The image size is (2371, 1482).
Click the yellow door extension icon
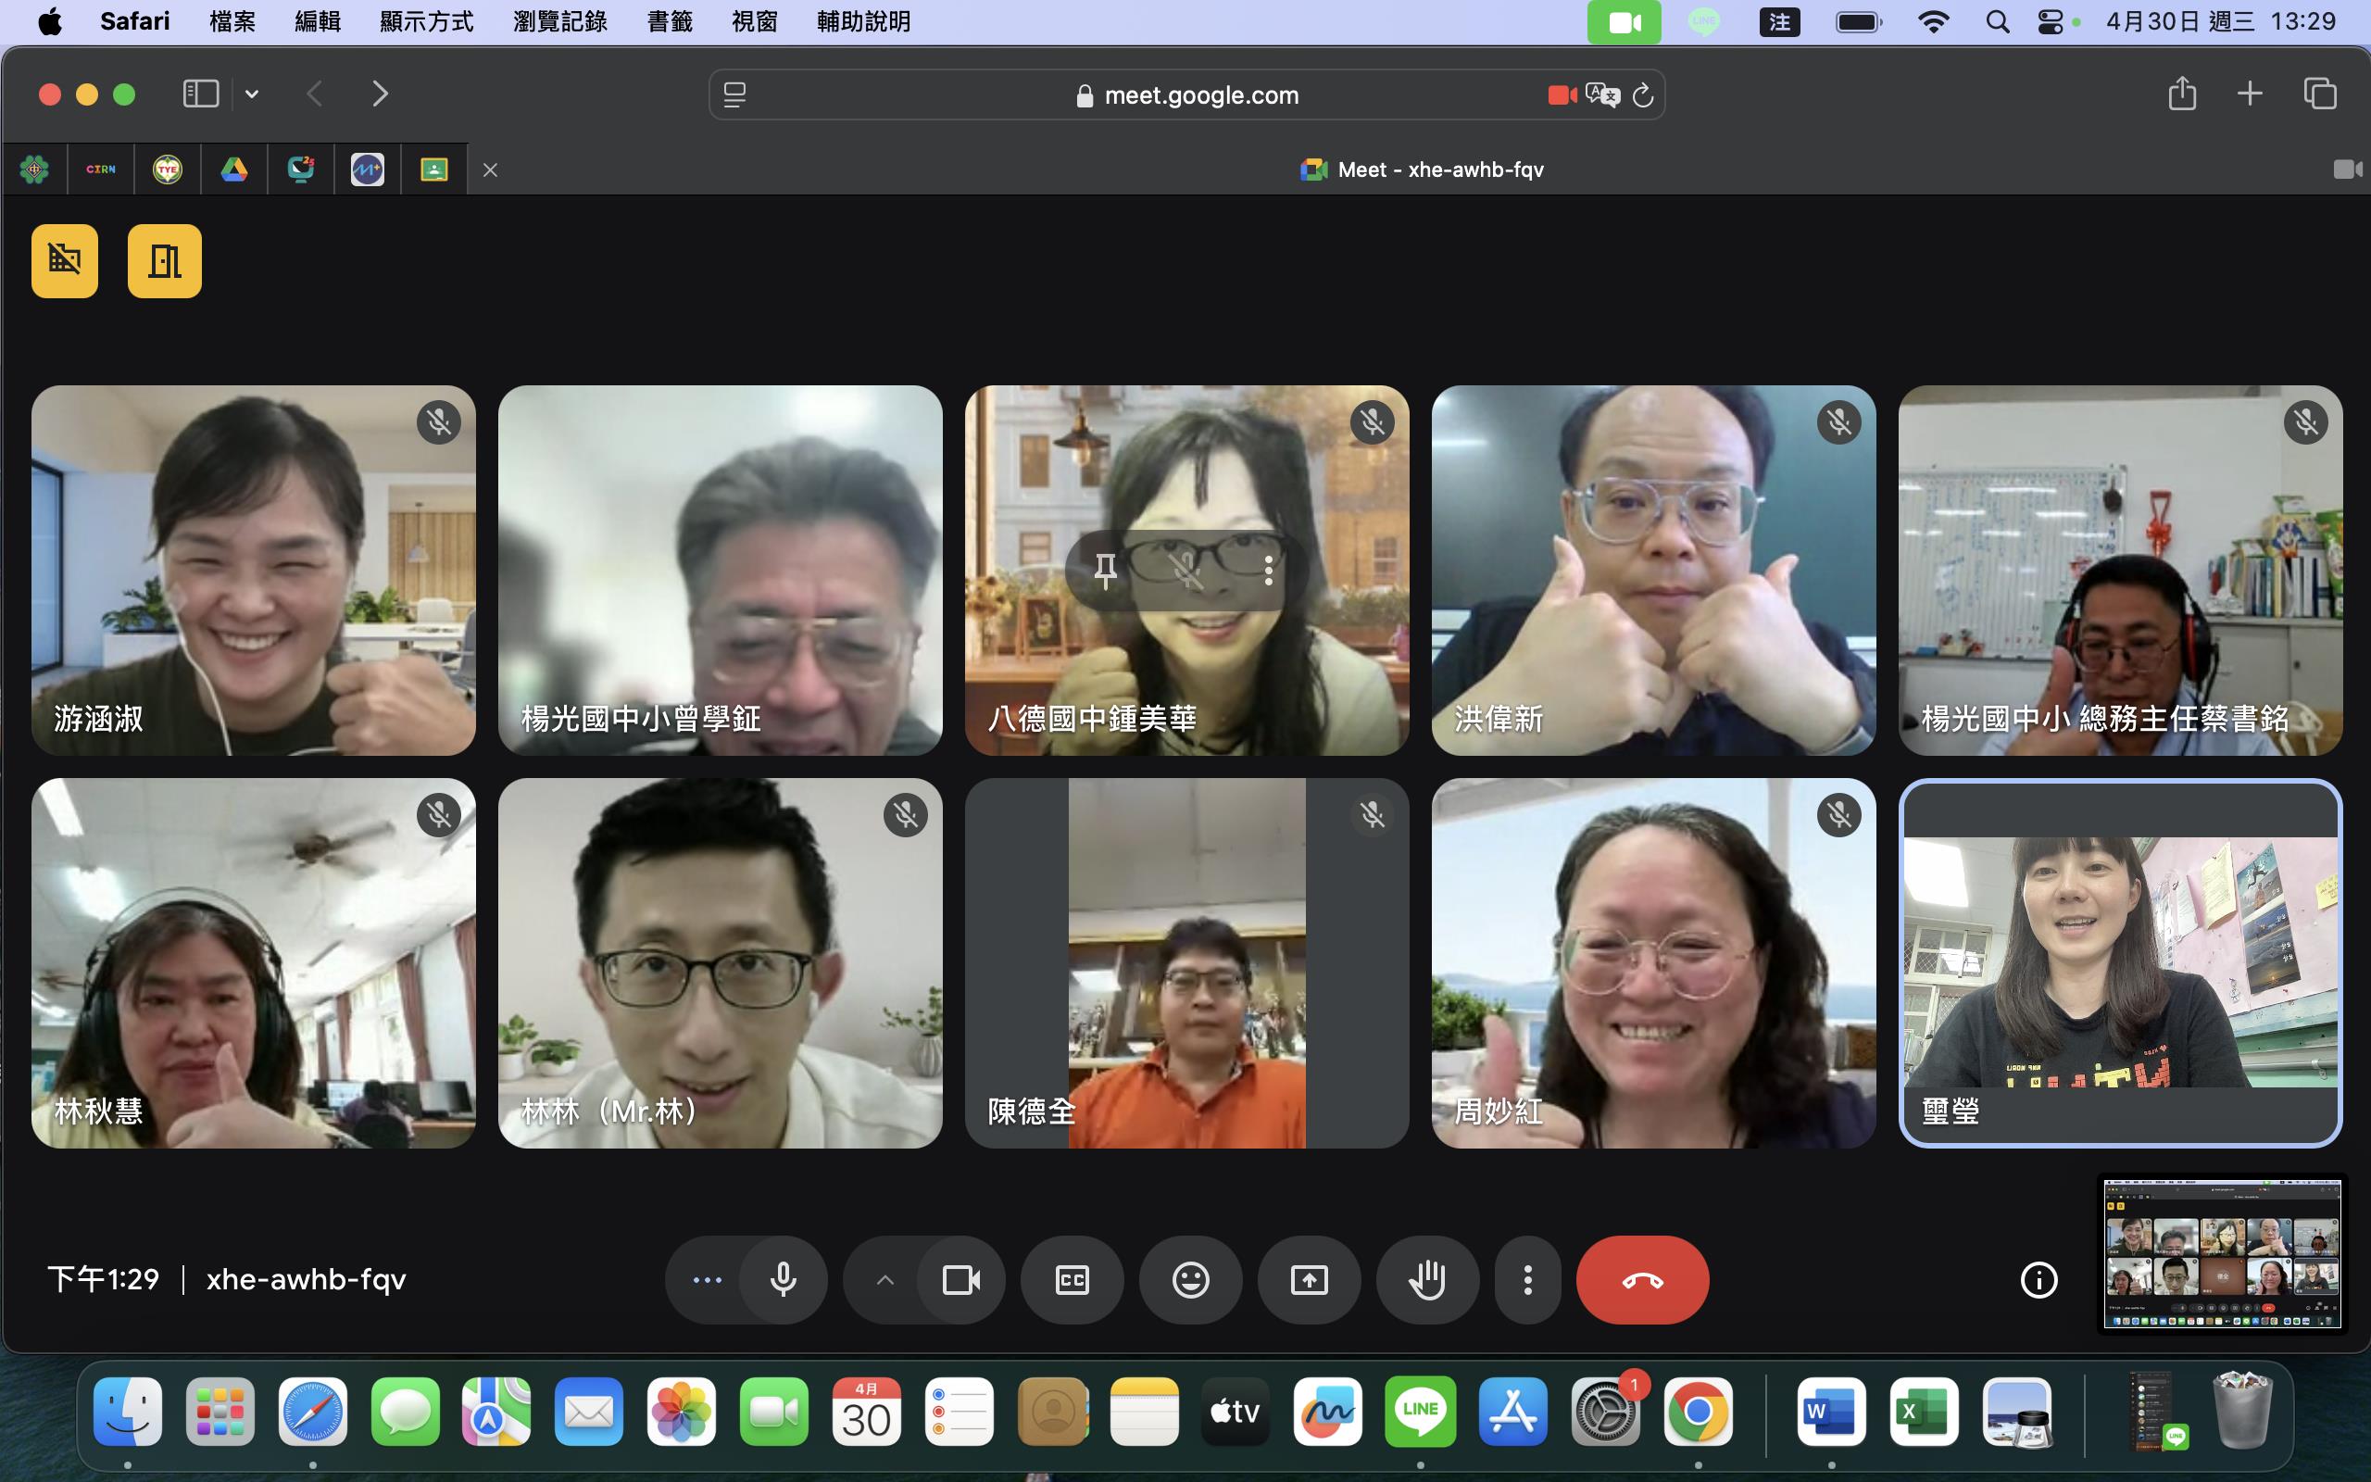164,260
